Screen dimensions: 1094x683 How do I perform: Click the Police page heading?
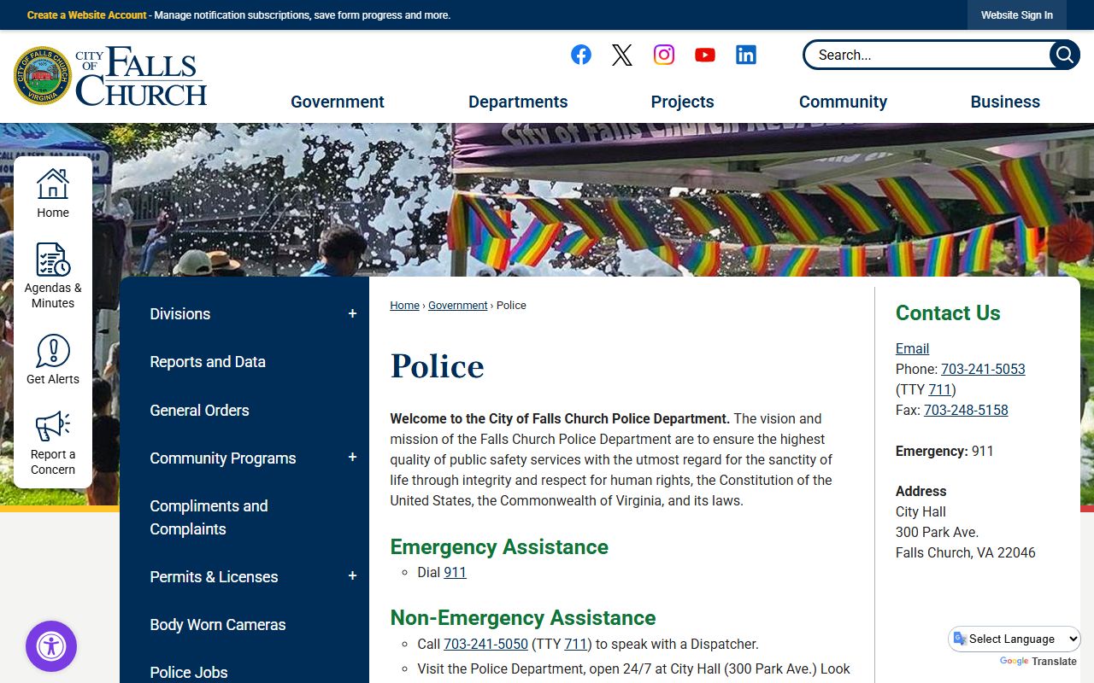(437, 366)
